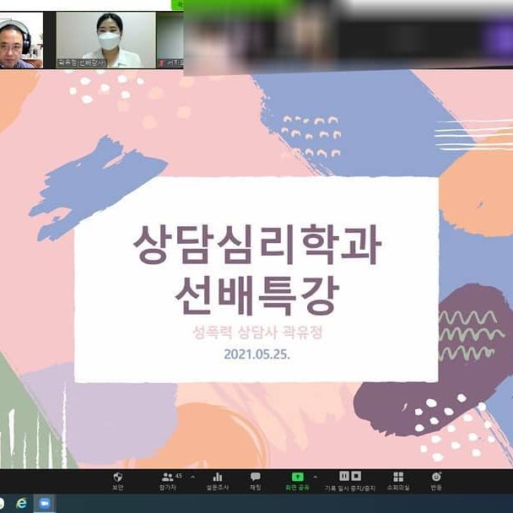Open the Participants (참가자) panel

pos(168,478)
